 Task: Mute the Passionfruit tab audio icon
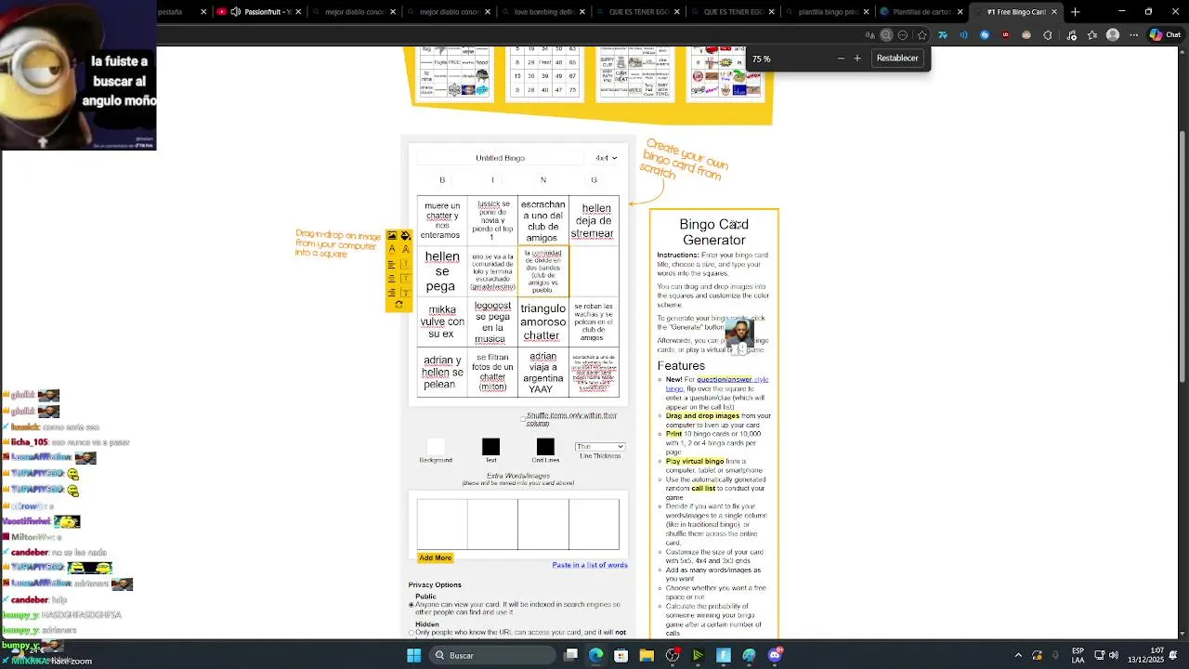(236, 12)
